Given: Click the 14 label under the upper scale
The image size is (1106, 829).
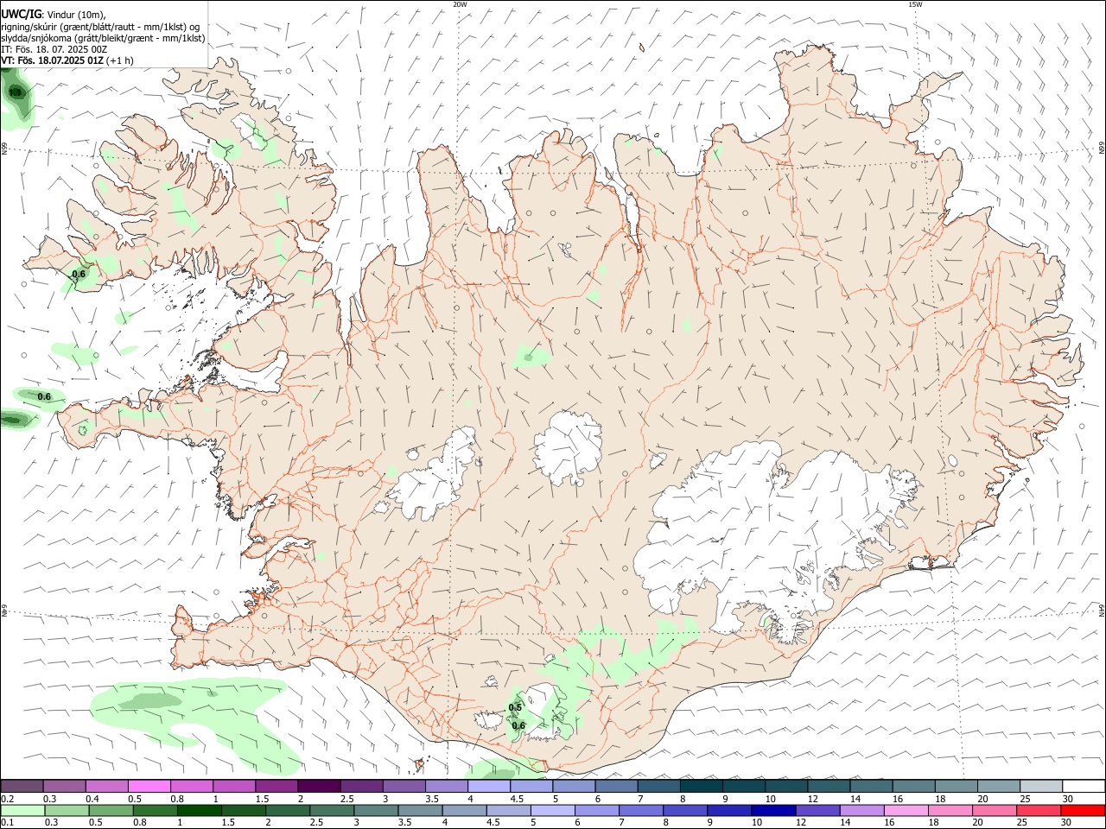Looking at the screenshot, I should coord(855,799).
